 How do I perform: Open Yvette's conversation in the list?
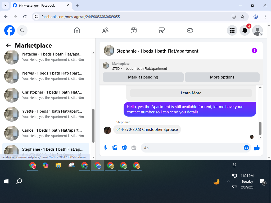pyautogui.click(x=46, y=114)
